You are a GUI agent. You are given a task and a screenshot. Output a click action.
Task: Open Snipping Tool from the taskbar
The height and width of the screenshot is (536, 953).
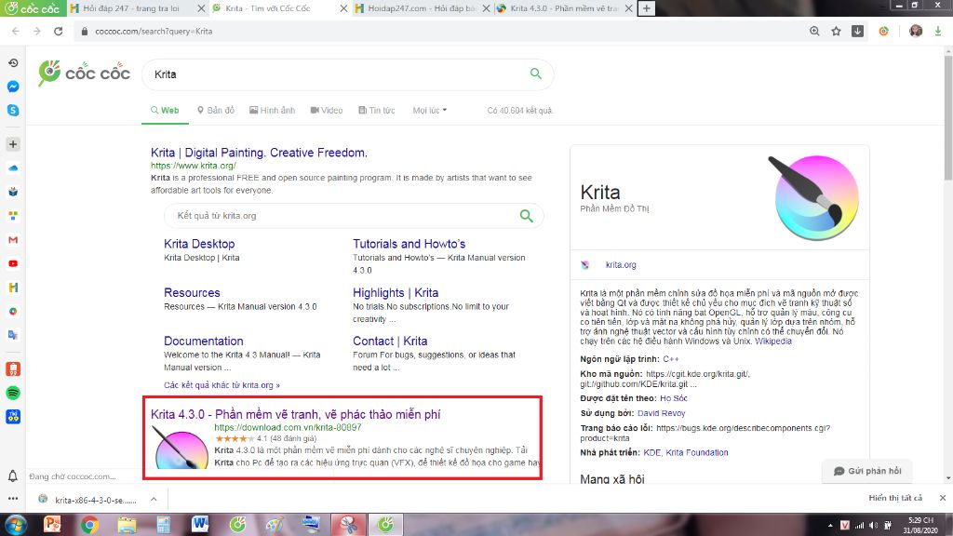click(348, 524)
